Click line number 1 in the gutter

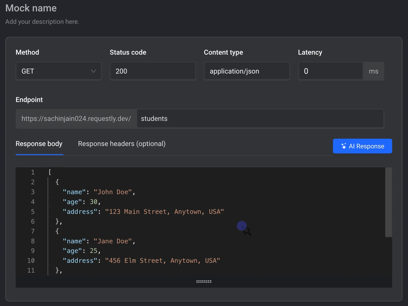(x=33, y=172)
